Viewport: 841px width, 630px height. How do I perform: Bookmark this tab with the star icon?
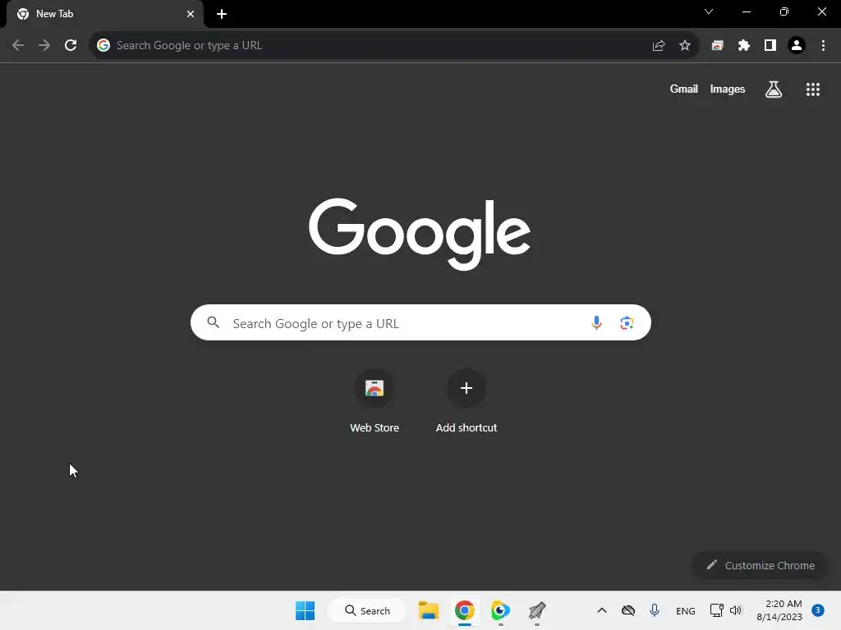pos(685,46)
